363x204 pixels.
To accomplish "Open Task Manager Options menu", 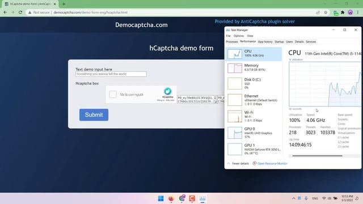I will point(238,36).
